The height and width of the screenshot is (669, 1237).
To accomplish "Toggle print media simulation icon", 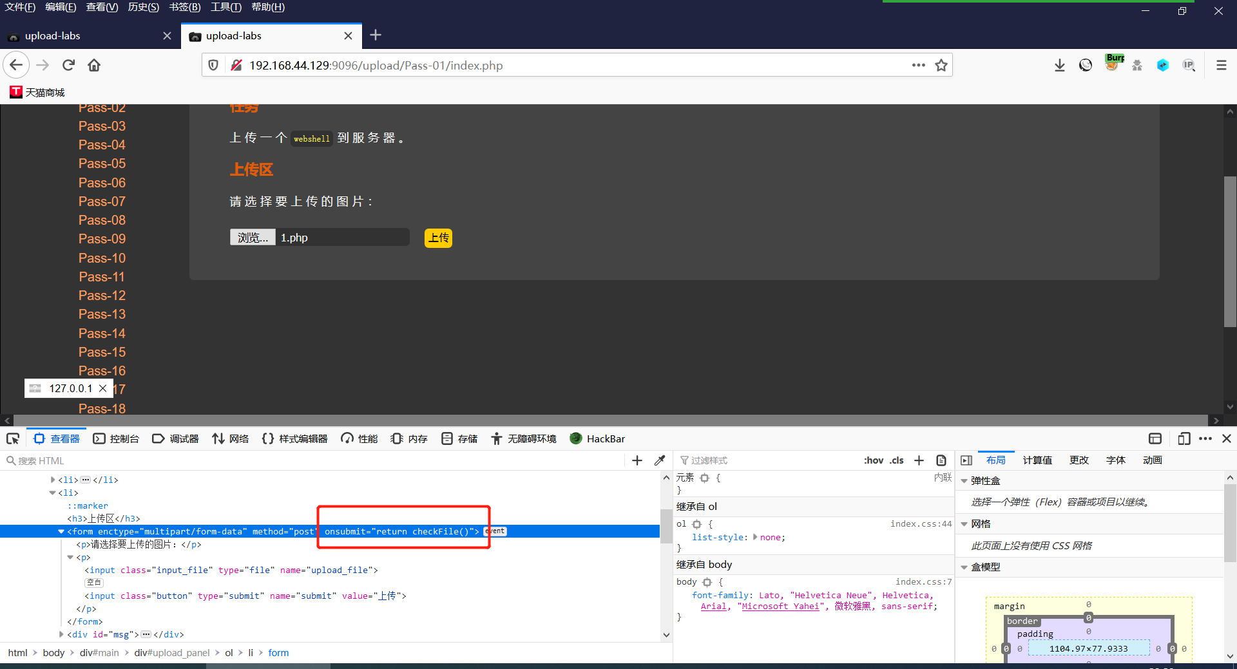I will [941, 460].
